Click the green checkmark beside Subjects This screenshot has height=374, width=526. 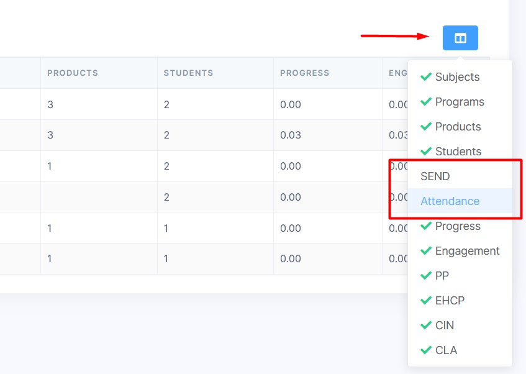[426, 77]
